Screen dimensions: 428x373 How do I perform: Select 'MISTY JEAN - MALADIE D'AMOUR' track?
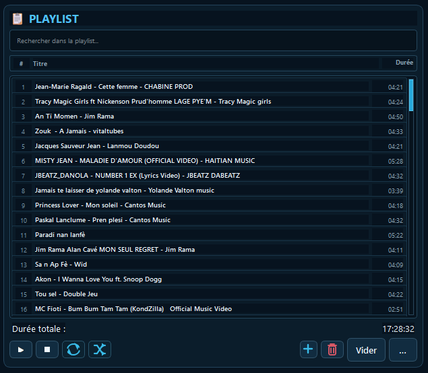[210, 161]
